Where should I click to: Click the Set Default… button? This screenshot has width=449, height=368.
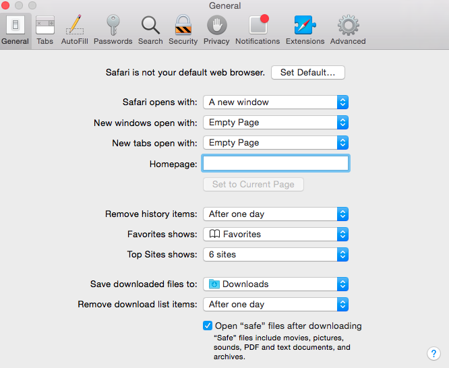(x=308, y=73)
